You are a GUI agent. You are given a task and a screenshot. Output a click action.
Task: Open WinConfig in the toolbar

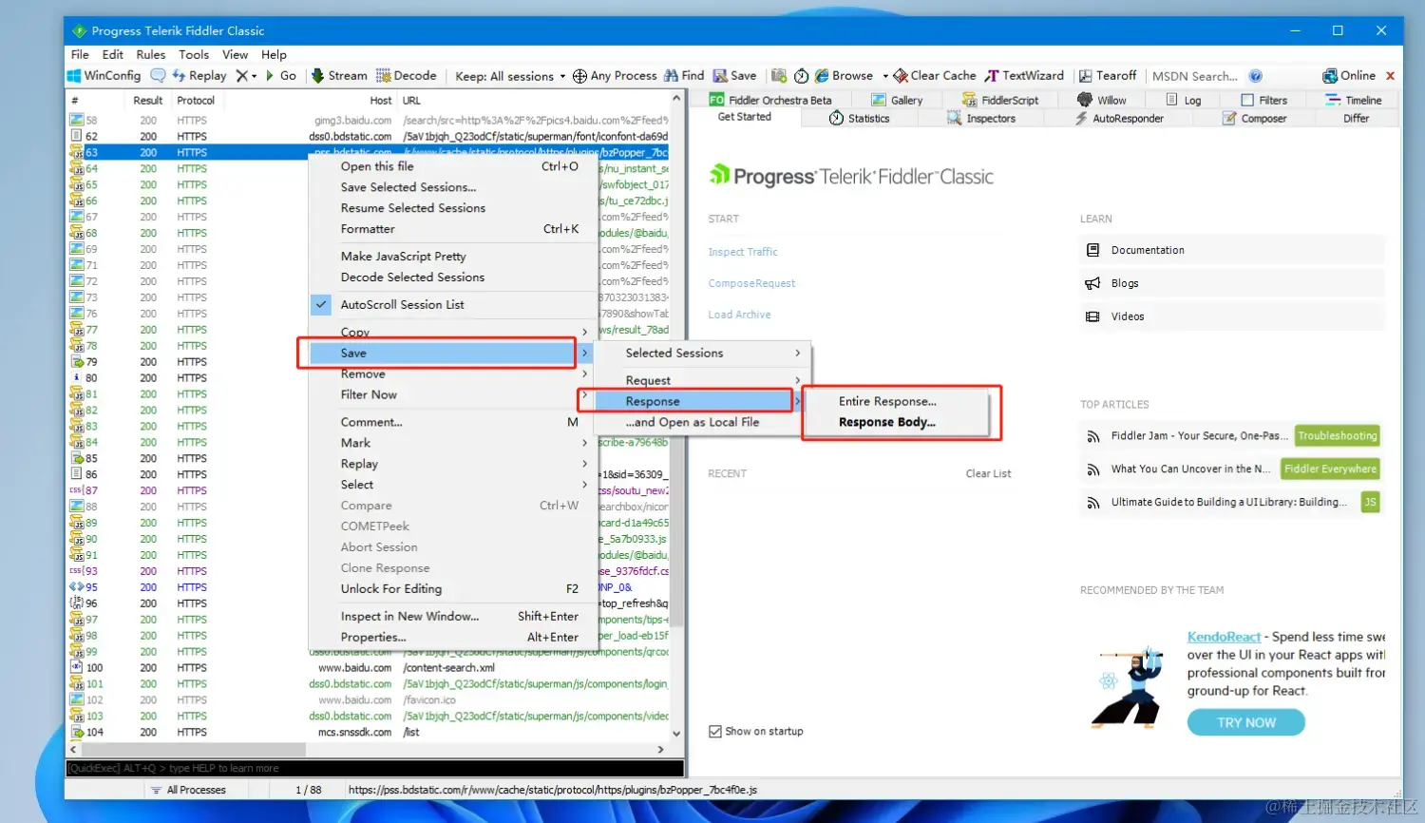coord(104,76)
